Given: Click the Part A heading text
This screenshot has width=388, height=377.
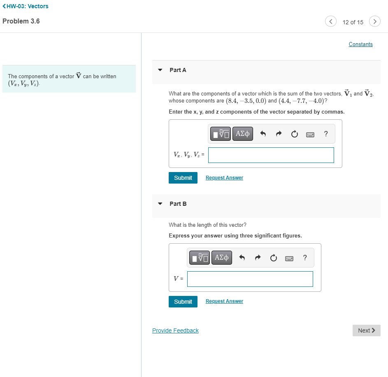Looking at the screenshot, I should [178, 70].
